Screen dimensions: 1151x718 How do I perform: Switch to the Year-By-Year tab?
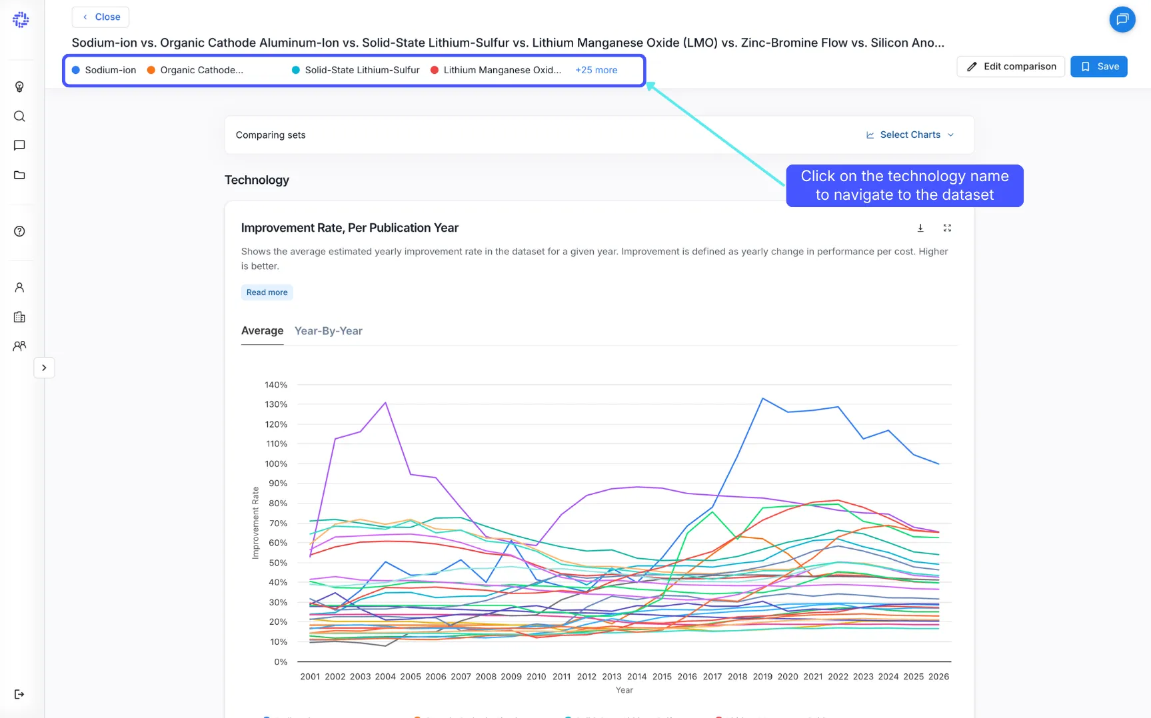coord(329,331)
